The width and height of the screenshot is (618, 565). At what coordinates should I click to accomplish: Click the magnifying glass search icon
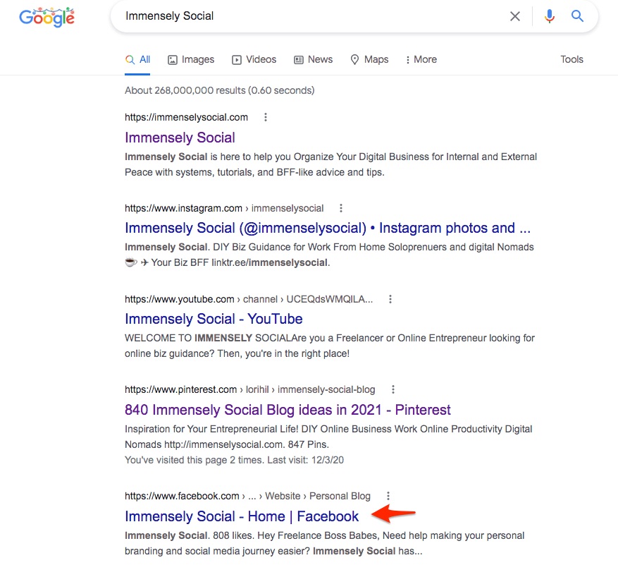(x=577, y=16)
